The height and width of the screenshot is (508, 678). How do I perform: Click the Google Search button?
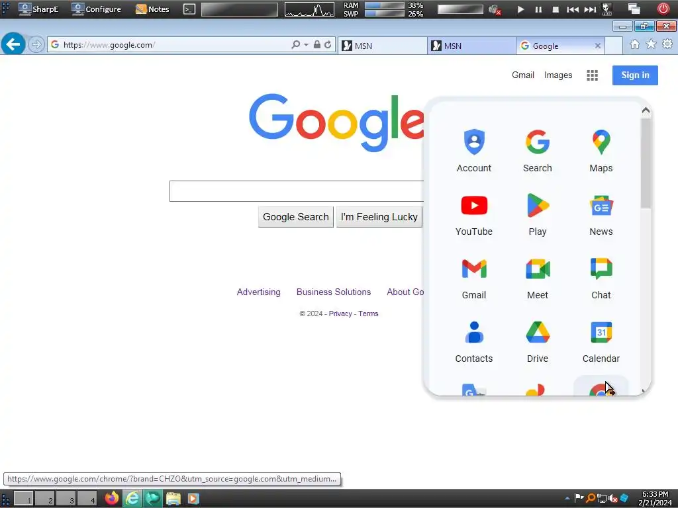296,217
